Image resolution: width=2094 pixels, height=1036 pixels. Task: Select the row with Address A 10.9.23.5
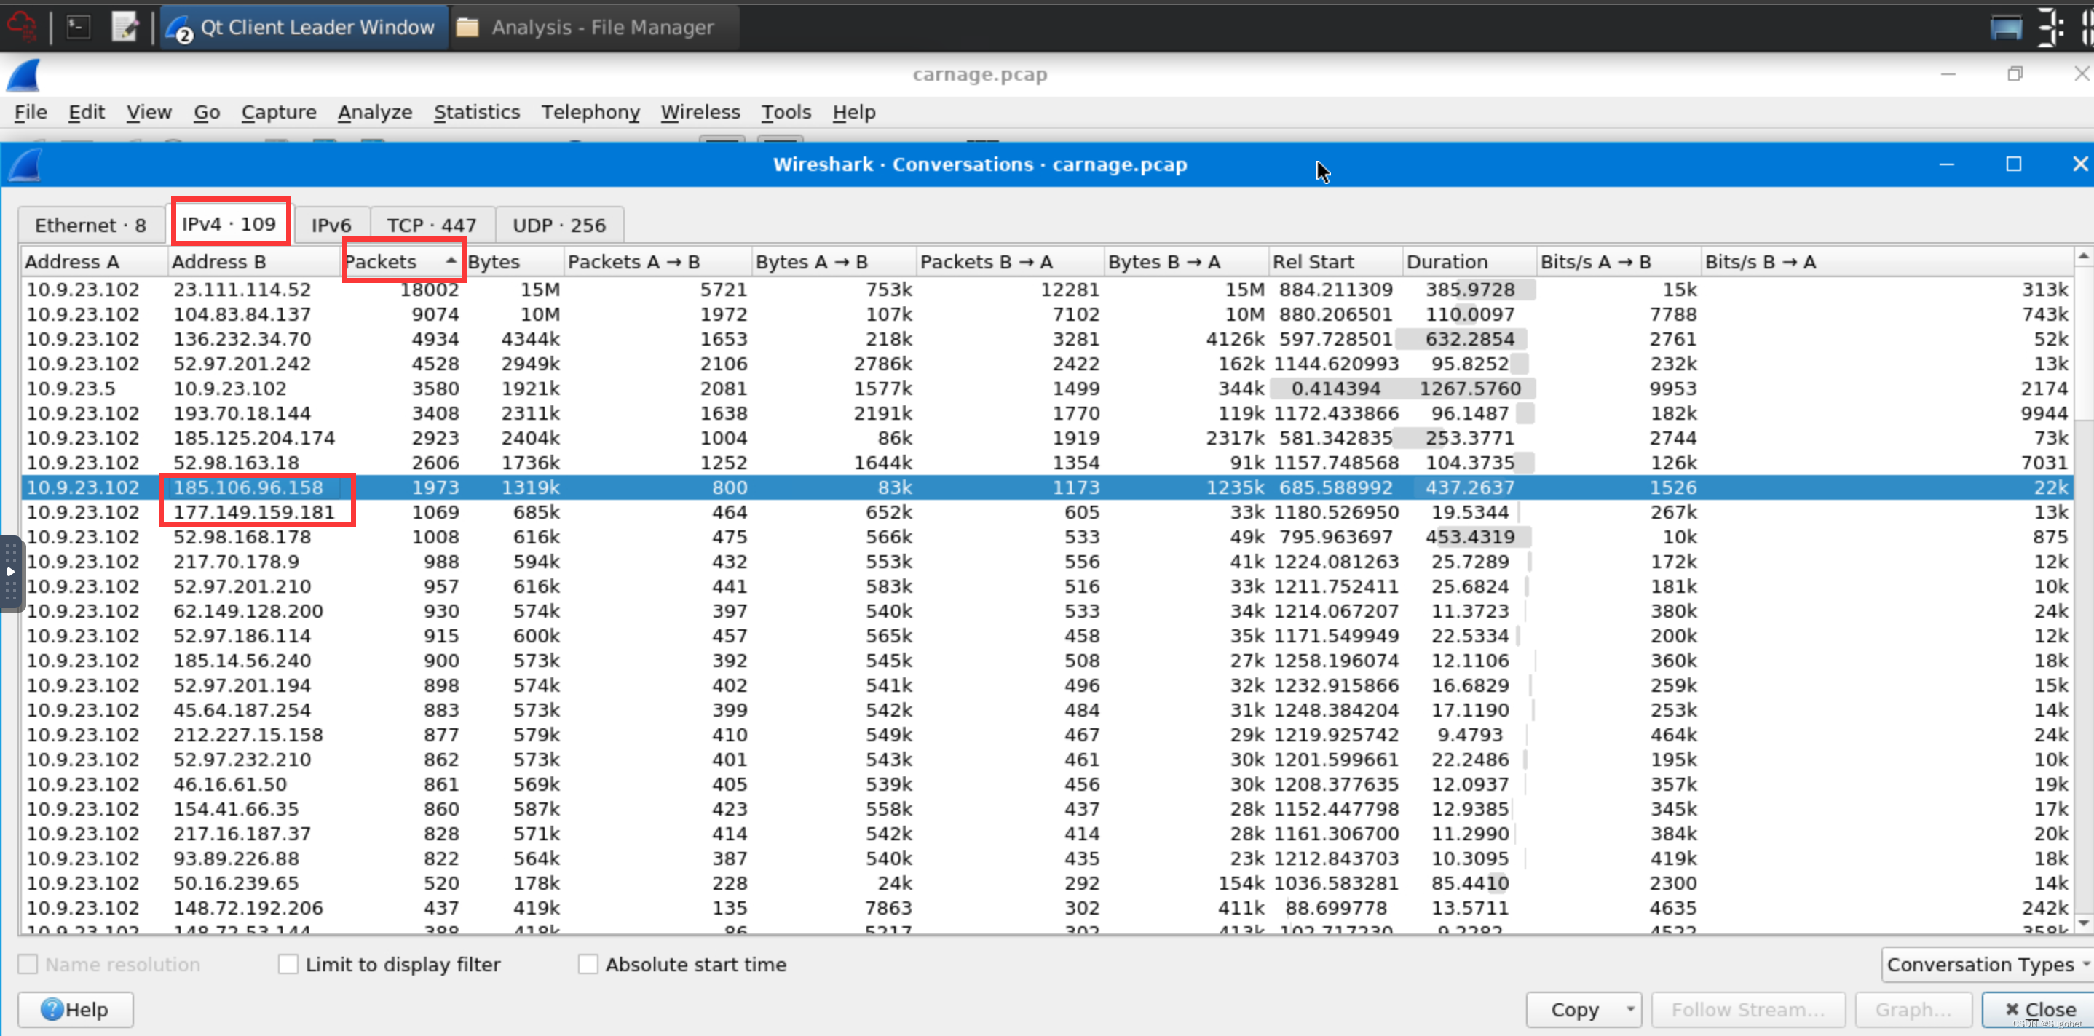(1047, 388)
